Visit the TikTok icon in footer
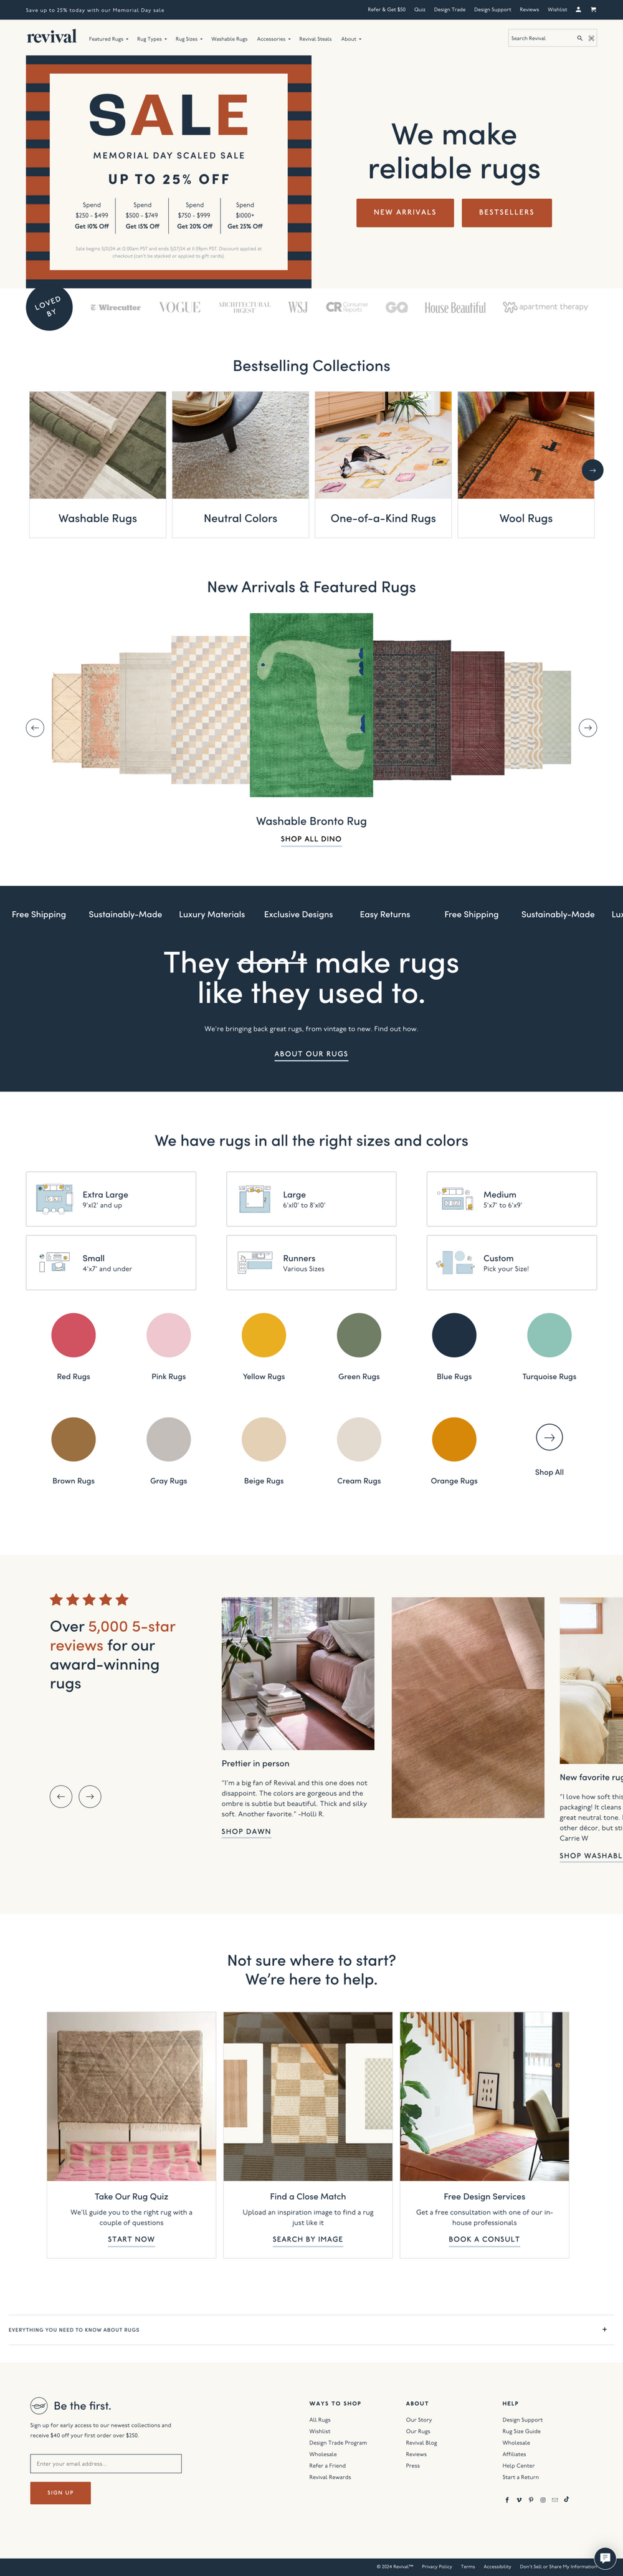Viewport: 623px width, 2576px height. pyautogui.click(x=566, y=2499)
